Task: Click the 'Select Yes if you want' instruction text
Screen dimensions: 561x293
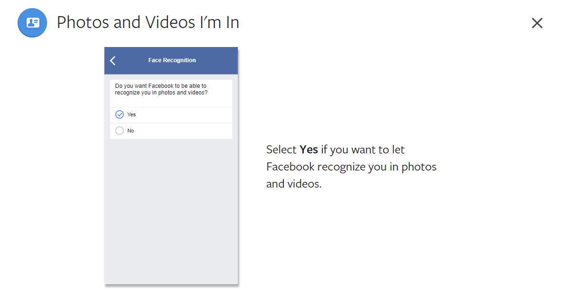Action: point(351,167)
